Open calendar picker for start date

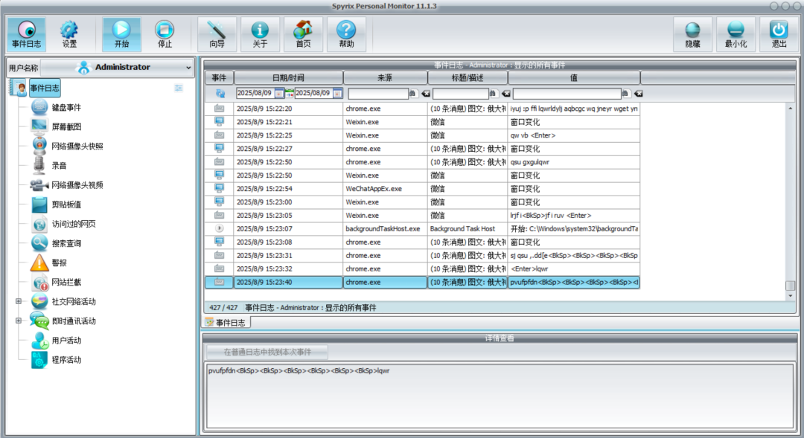pyautogui.click(x=279, y=93)
